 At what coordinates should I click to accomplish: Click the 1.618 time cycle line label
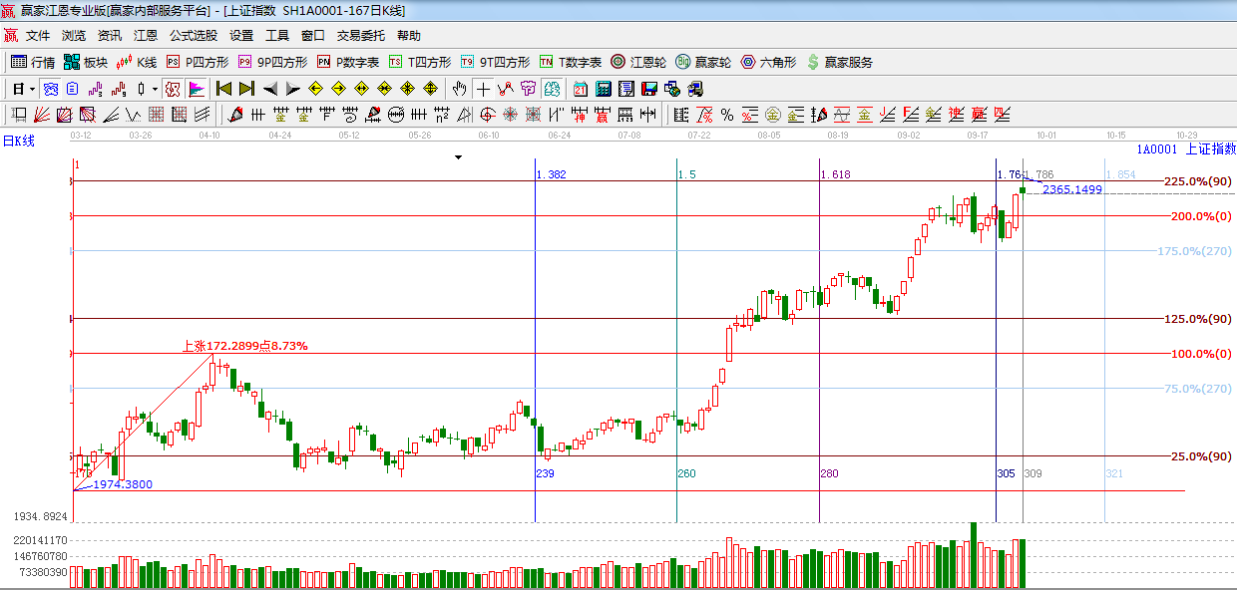pyautogui.click(x=835, y=174)
